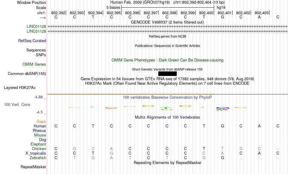Open the 100 Vert. Cons track label

coord(17,104)
